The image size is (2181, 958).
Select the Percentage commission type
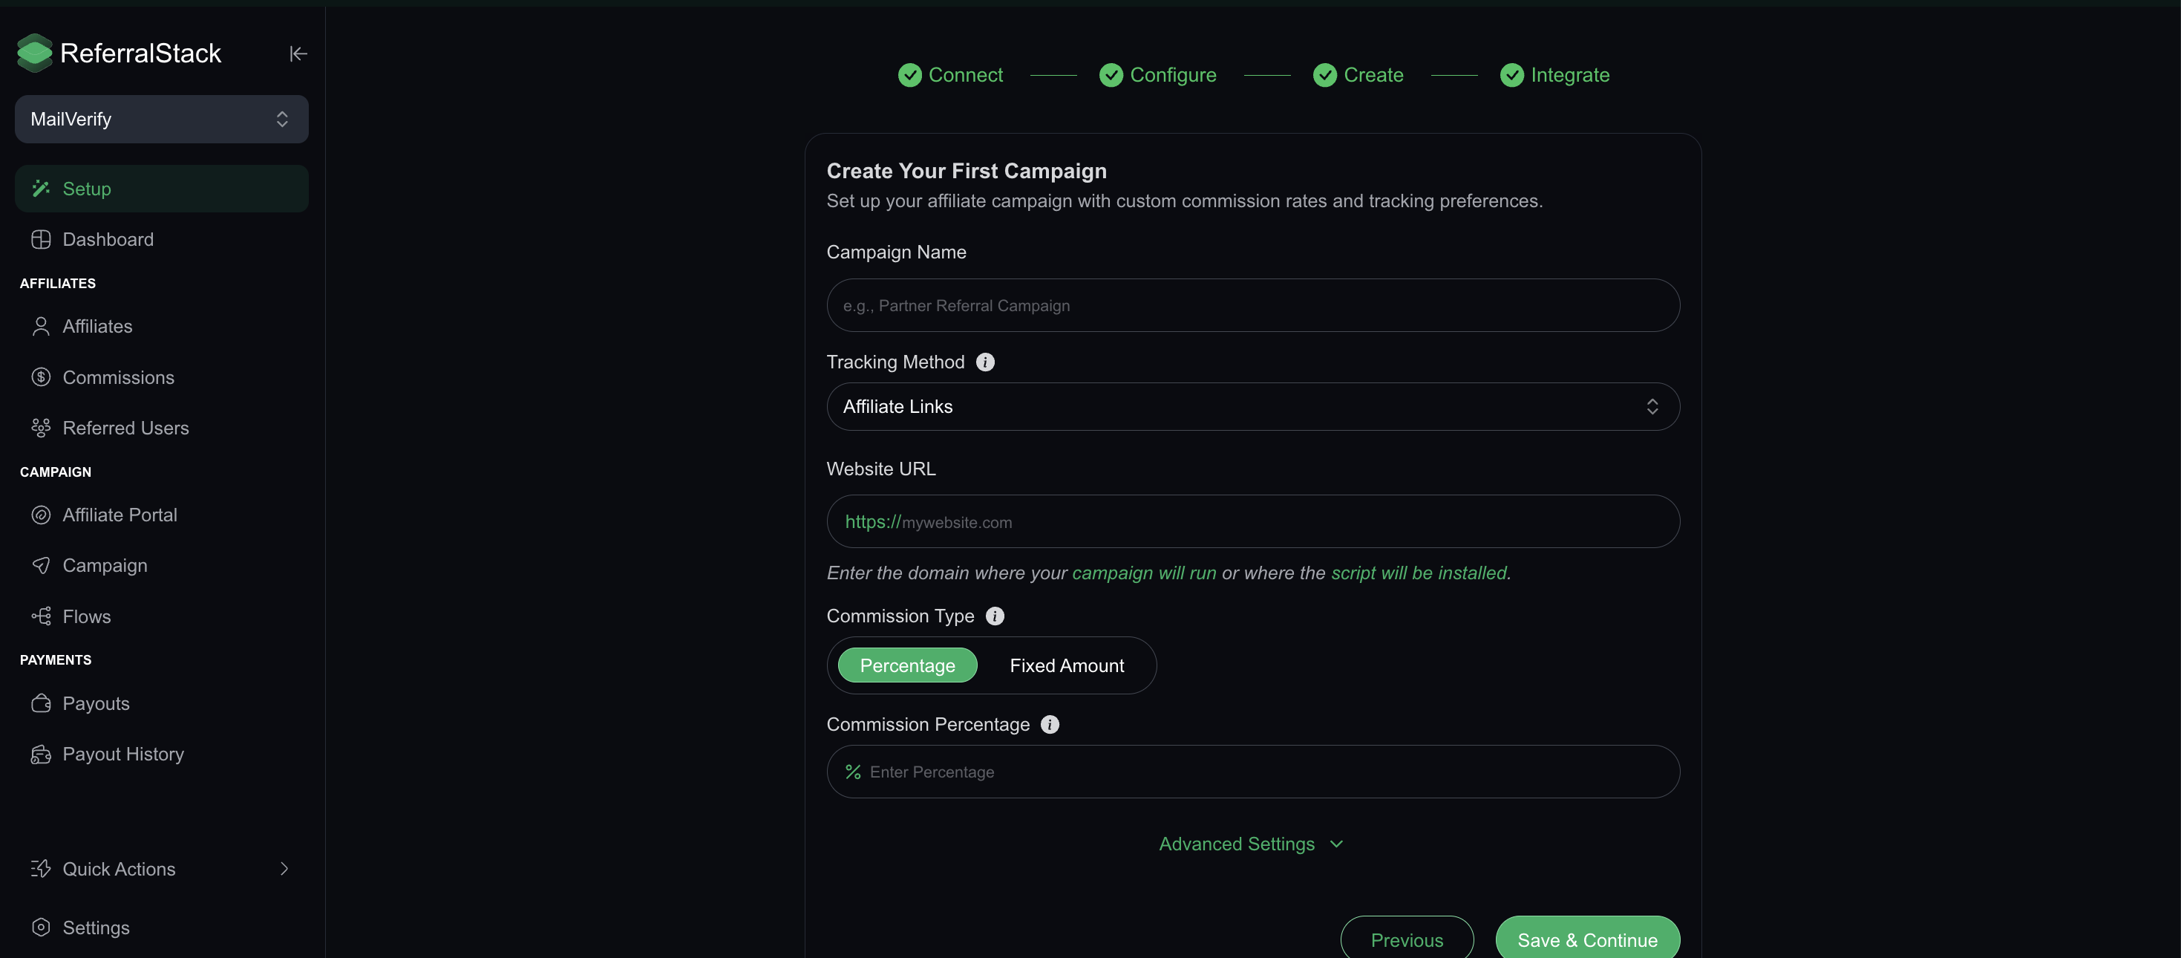click(908, 665)
